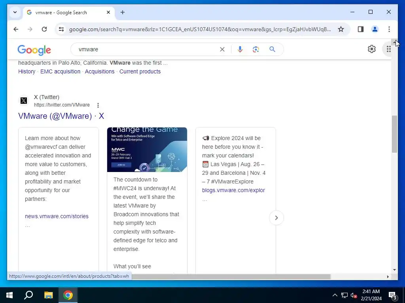The image size is (405, 303).
Task: Select the vmware - Google Search tab
Action: coord(69,12)
